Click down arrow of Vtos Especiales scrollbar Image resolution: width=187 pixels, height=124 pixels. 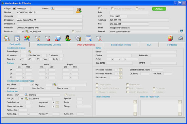coord(135,114)
